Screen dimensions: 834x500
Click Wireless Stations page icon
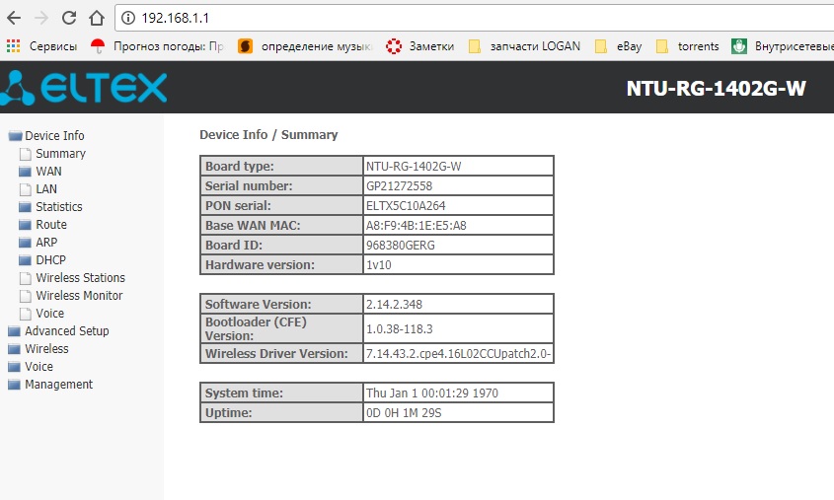(x=25, y=278)
